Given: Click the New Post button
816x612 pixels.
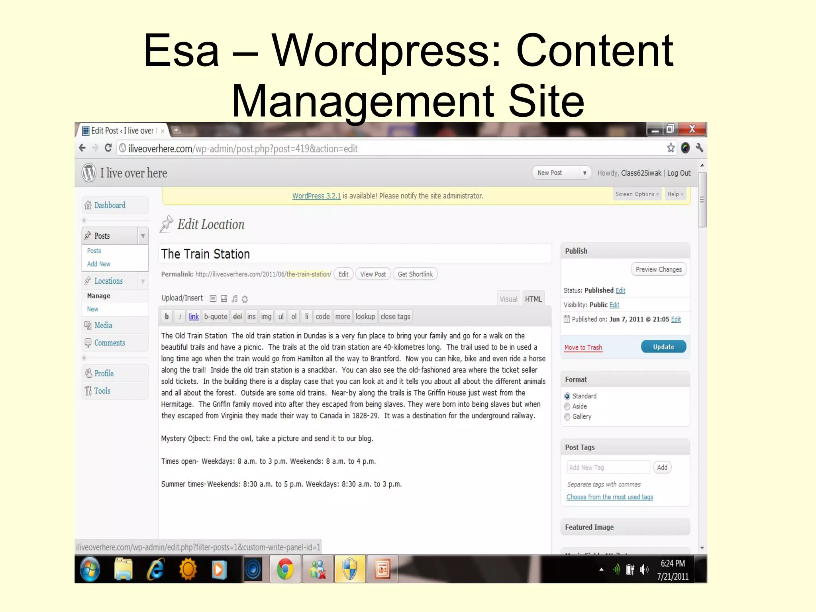Looking at the screenshot, I should (555, 173).
